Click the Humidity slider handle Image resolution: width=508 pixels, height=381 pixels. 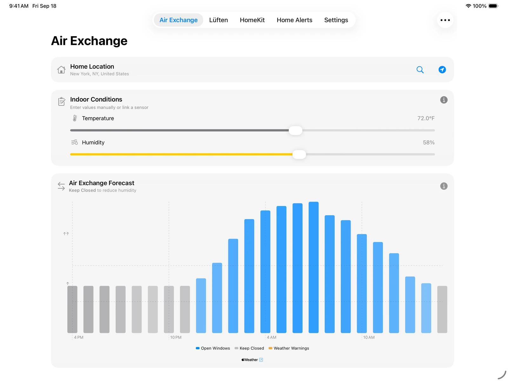(299, 154)
